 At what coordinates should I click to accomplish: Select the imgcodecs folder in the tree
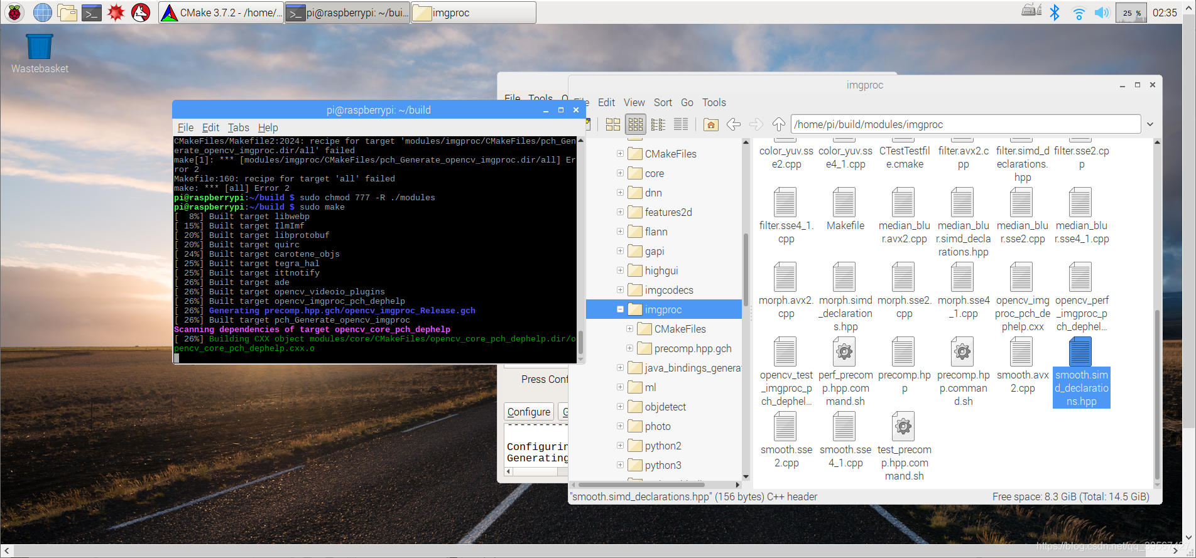pyautogui.click(x=668, y=290)
